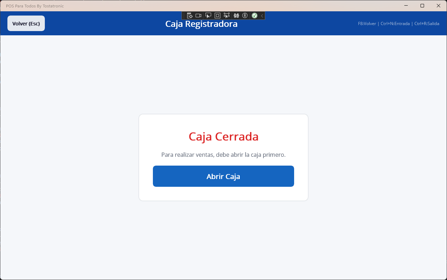Click the POS Para Todos title bar text
The width and height of the screenshot is (447, 280).
point(35,6)
